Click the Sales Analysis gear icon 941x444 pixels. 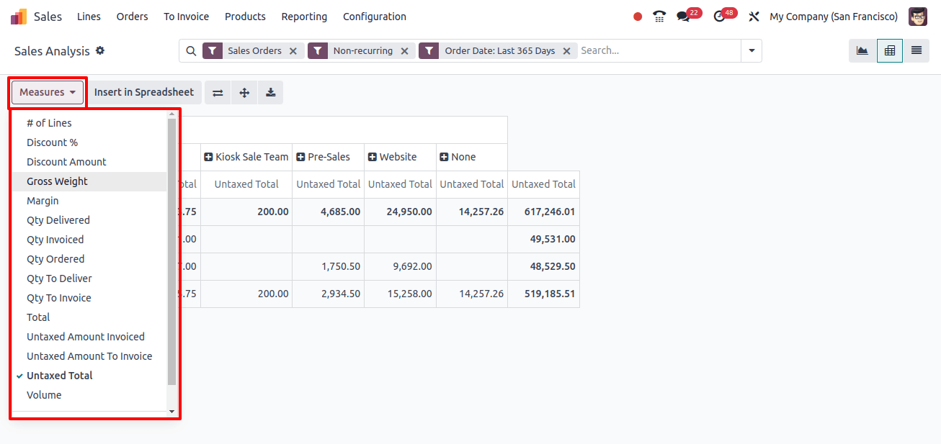(x=100, y=50)
